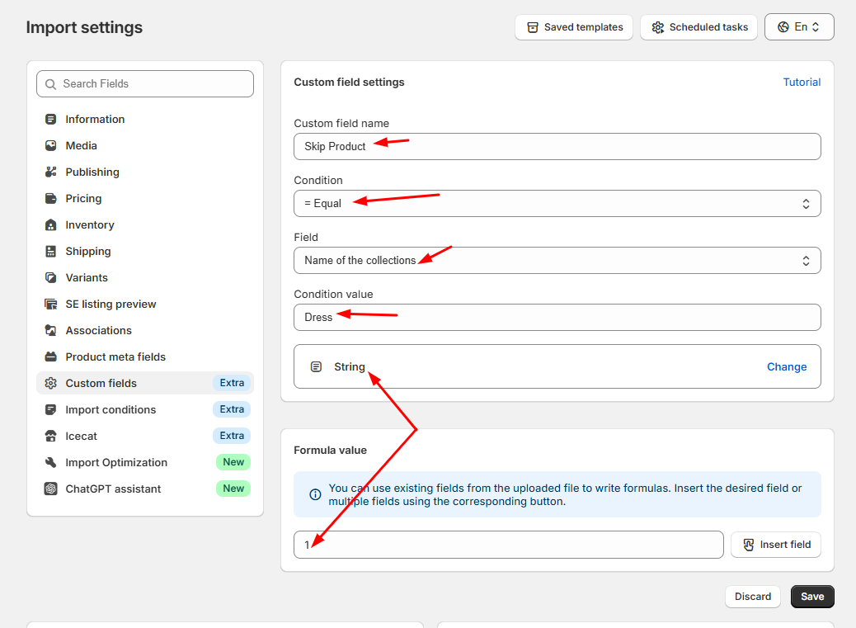Click the ChatGPT assistant logo icon
This screenshot has width=856, height=628.
51,489
